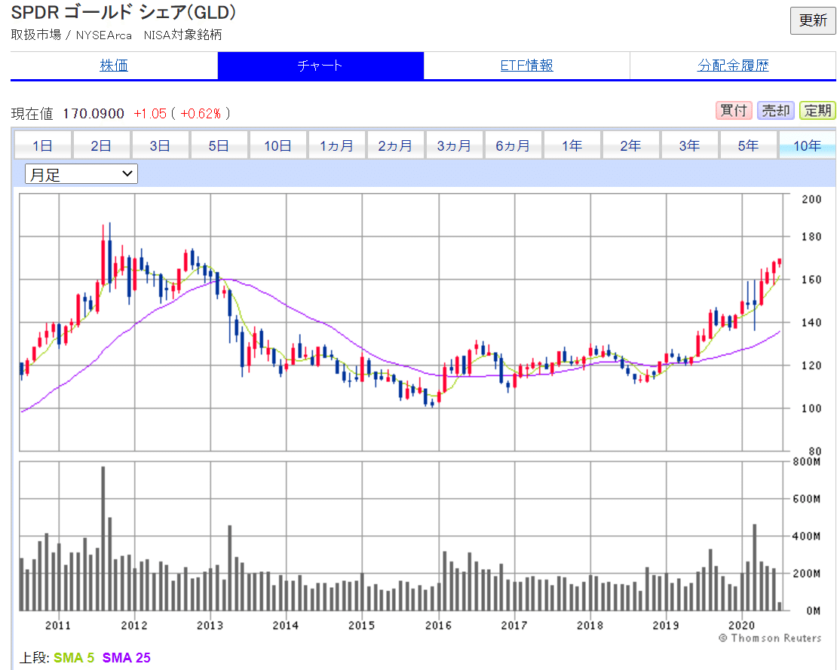
Task: Select the 1カ月 chart period
Action: point(337,145)
